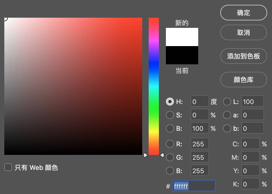
Task: Click 添加到色板 button
Action: tap(243, 56)
